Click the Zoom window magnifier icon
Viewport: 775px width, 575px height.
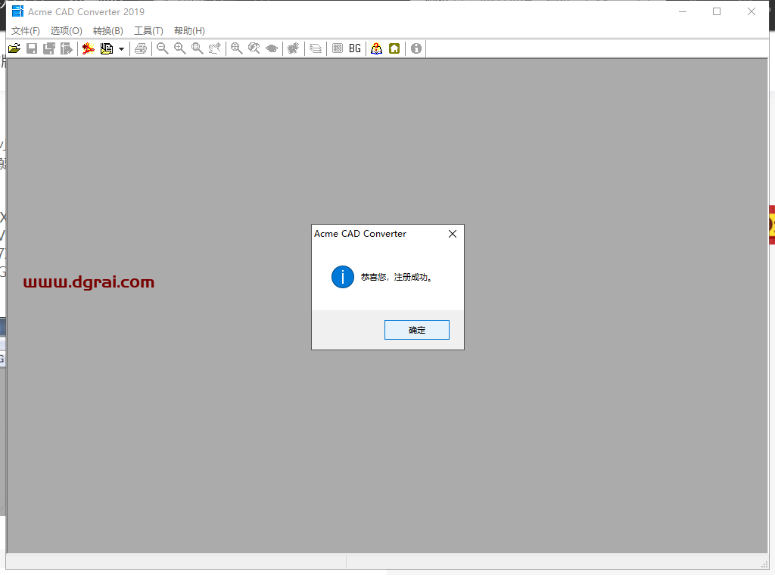(x=198, y=48)
